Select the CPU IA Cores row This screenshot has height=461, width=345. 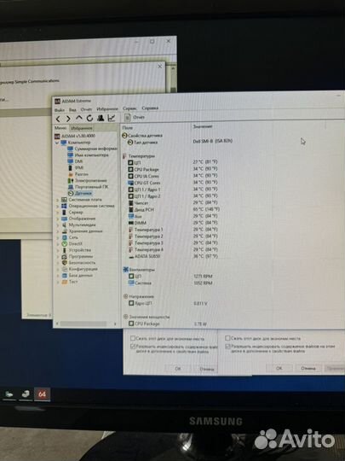[173, 176]
